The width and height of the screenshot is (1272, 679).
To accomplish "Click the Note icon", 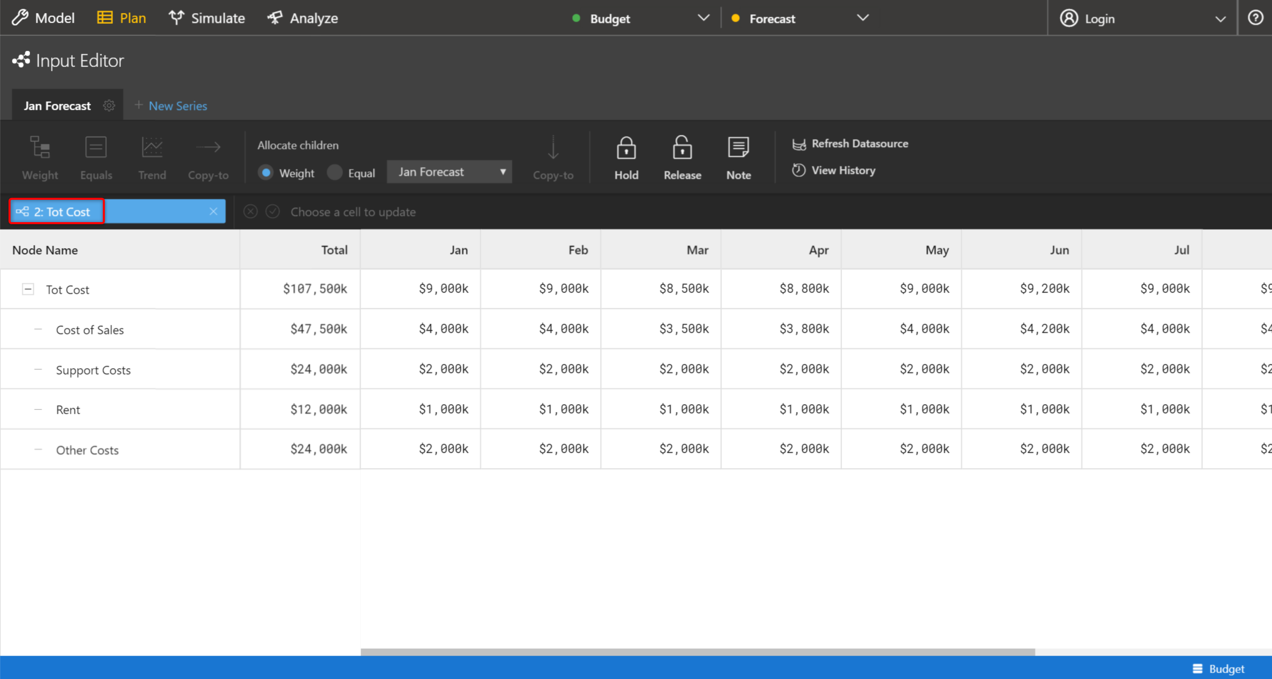I will [738, 147].
